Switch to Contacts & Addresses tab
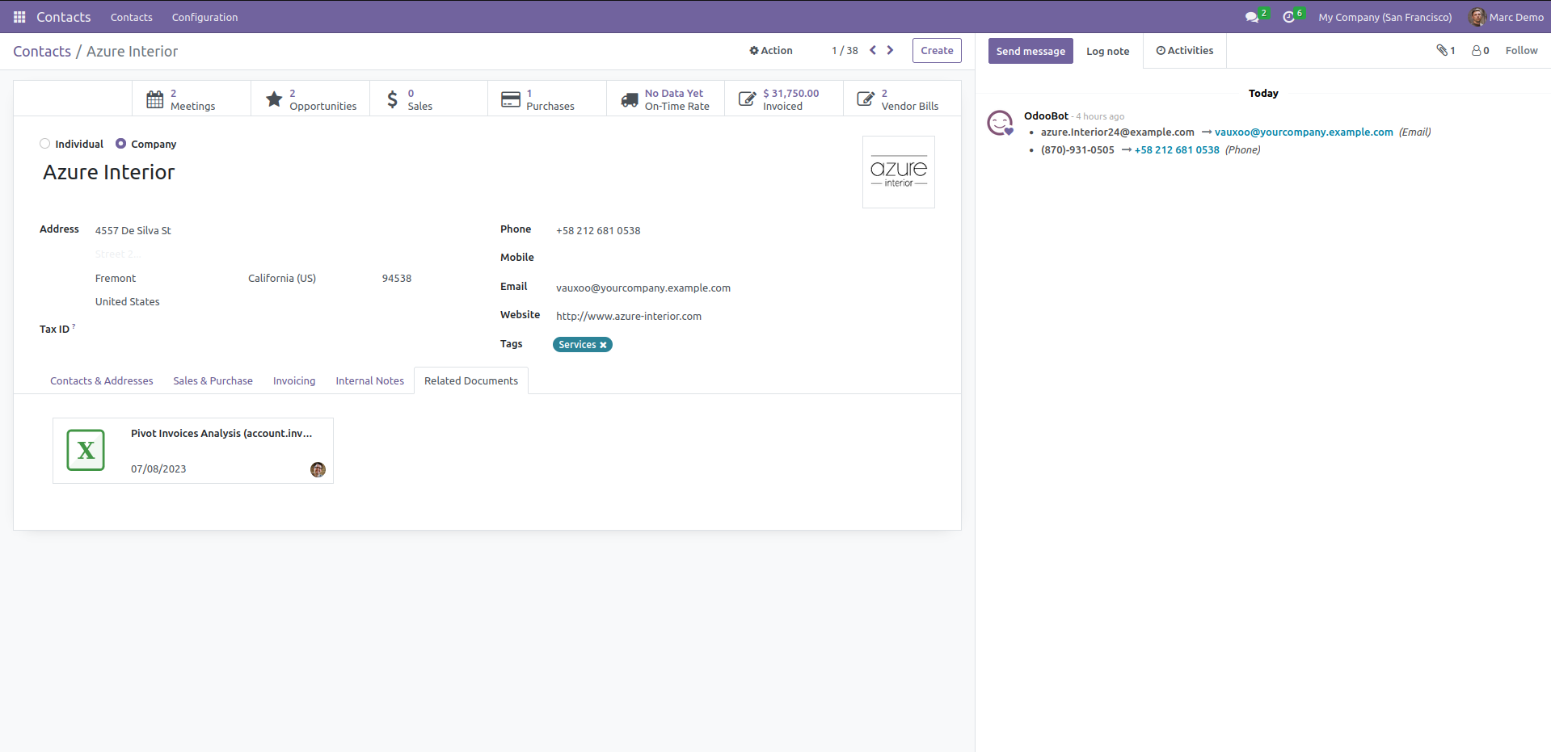Viewport: 1551px width, 752px height. pos(102,381)
